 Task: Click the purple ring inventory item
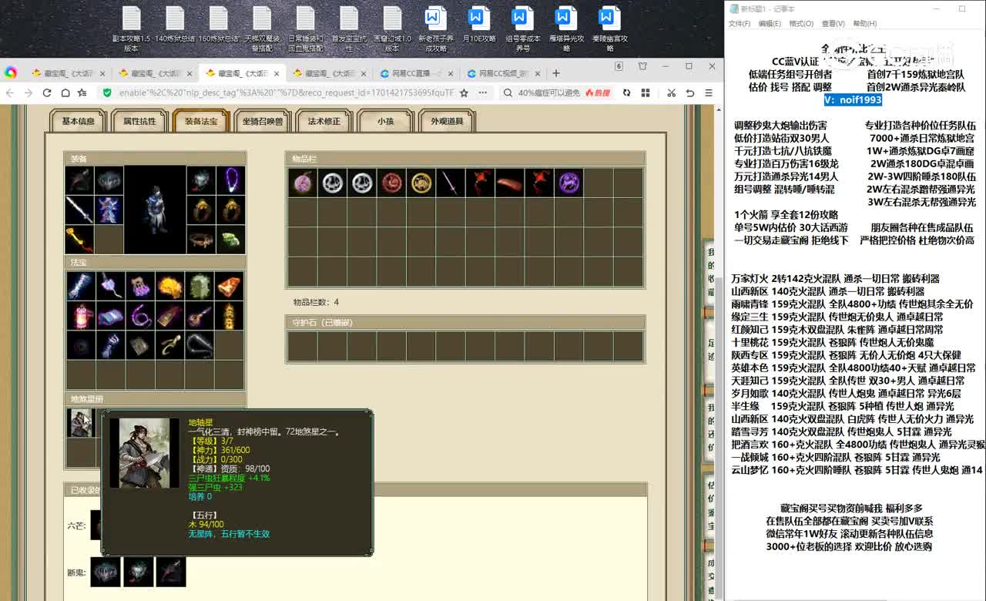(x=568, y=183)
